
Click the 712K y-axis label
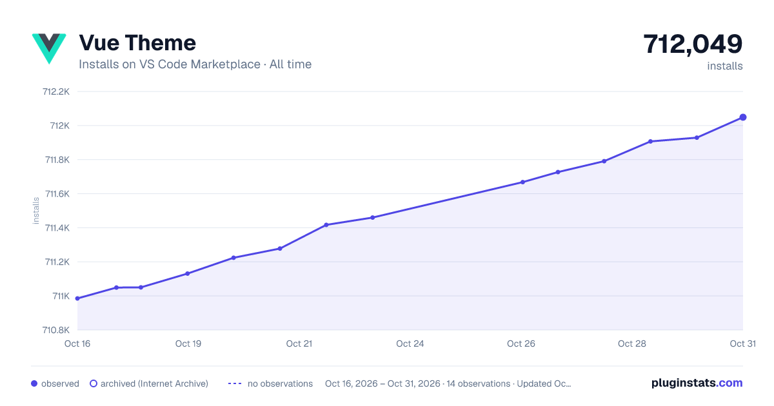click(59, 126)
